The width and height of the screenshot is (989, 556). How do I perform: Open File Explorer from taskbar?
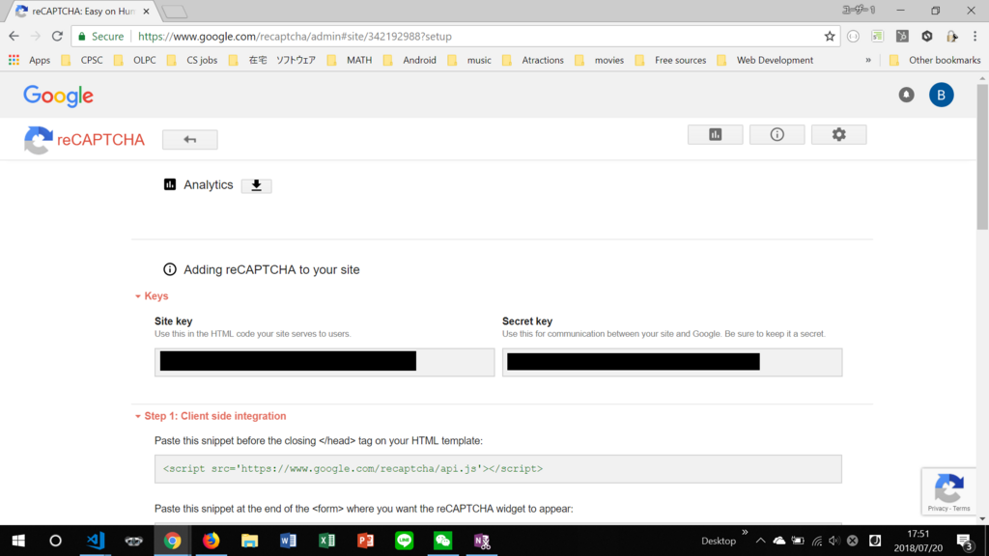point(250,541)
